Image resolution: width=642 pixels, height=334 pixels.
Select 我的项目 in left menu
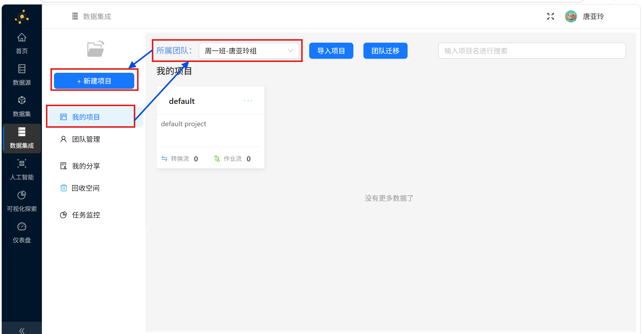[x=86, y=117]
